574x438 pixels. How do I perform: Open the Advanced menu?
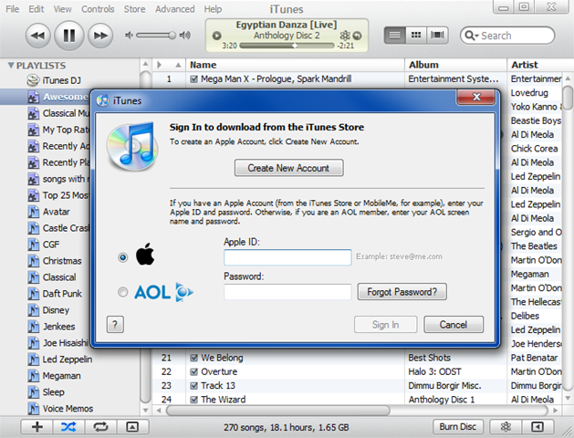point(174,9)
